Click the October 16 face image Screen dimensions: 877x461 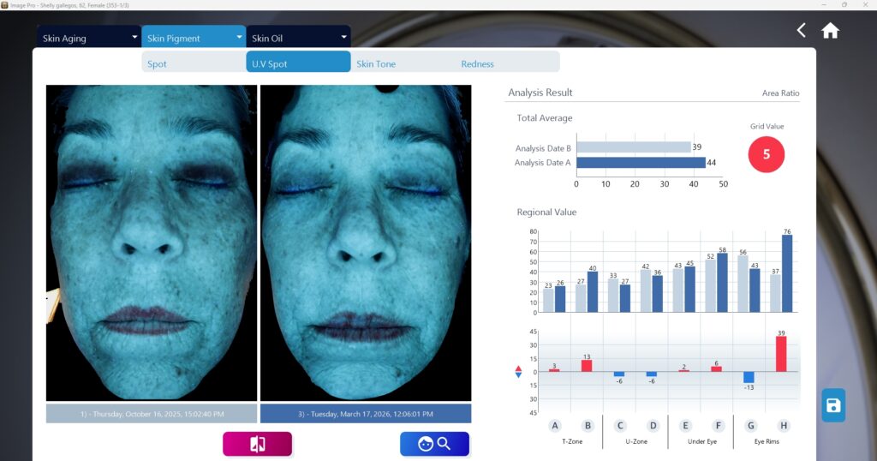pos(152,242)
